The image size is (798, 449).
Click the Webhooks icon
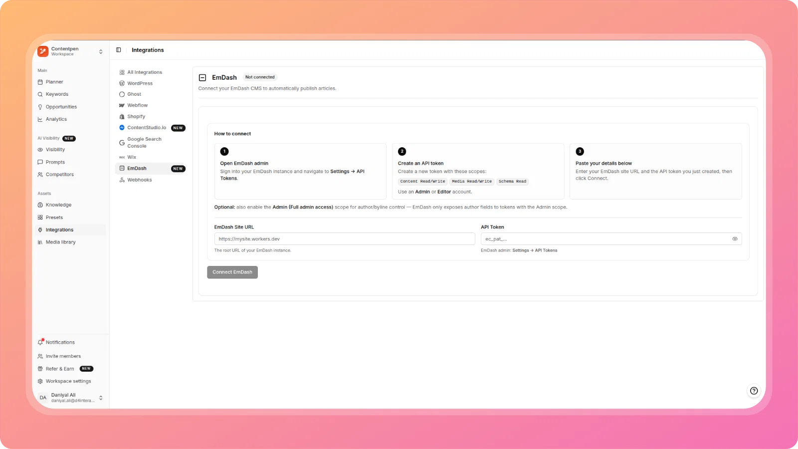tap(122, 180)
